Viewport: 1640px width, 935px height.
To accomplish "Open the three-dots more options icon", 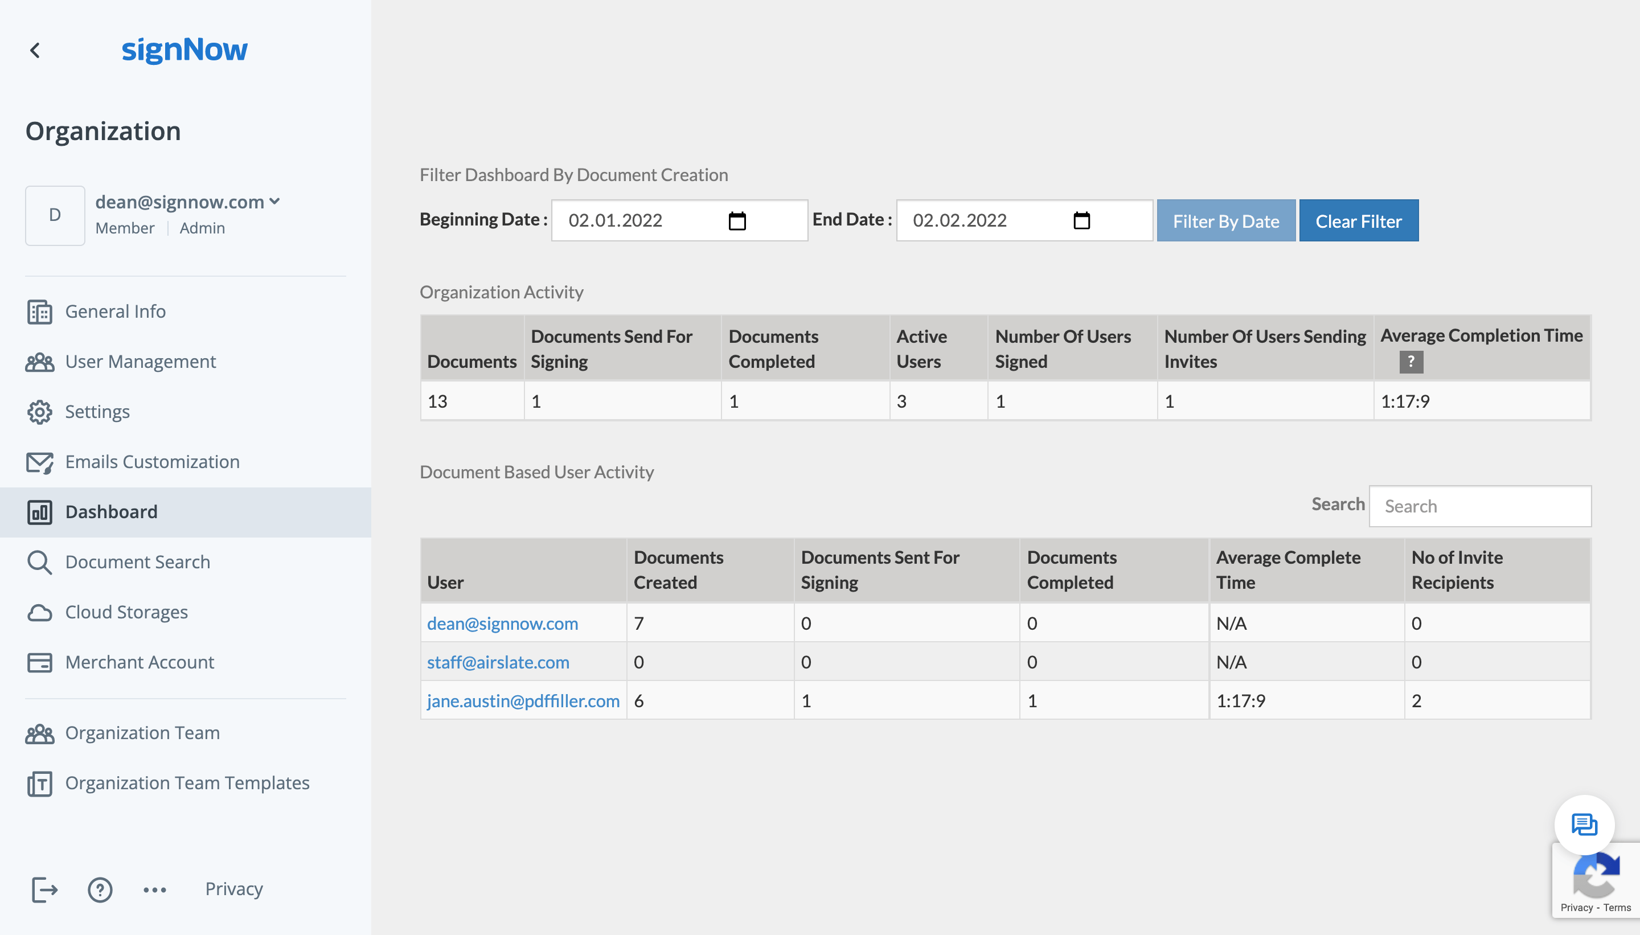I will [155, 889].
